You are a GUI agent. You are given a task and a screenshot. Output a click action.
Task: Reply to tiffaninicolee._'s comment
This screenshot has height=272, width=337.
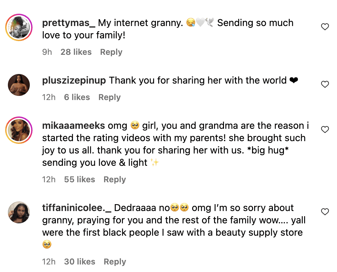coord(115,261)
